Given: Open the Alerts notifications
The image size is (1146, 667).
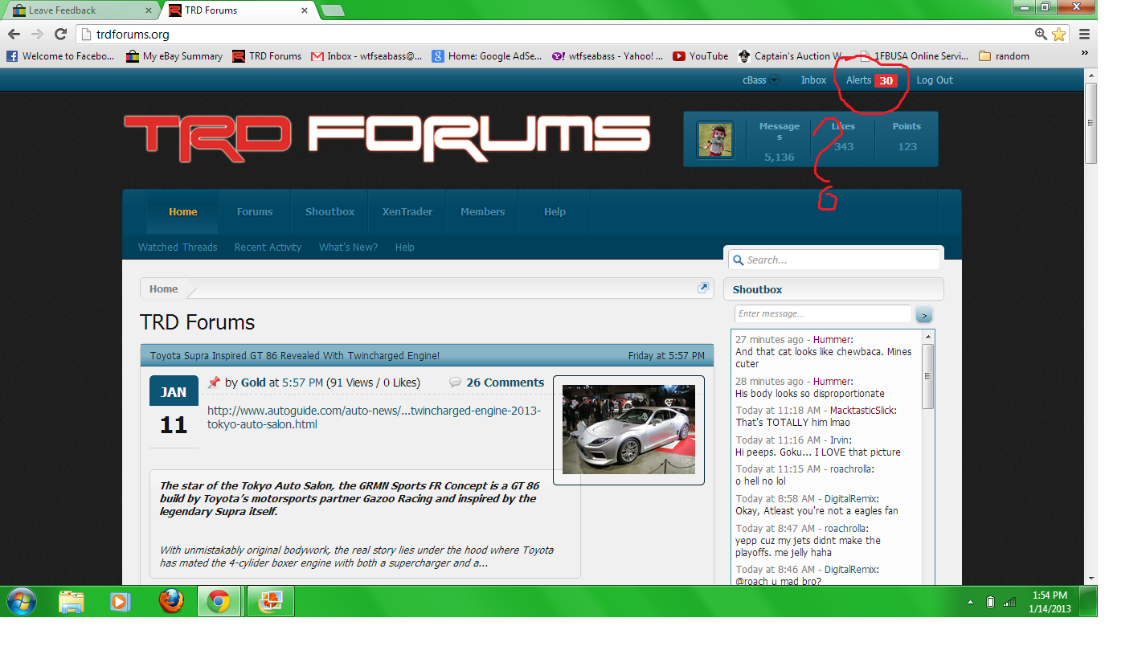Looking at the screenshot, I should coord(871,80).
